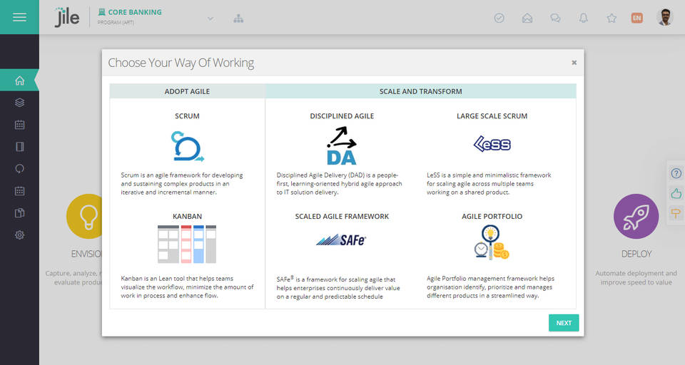Viewport: 685px width, 365px height.
Task: Open notifications bell in header
Action: (584, 18)
